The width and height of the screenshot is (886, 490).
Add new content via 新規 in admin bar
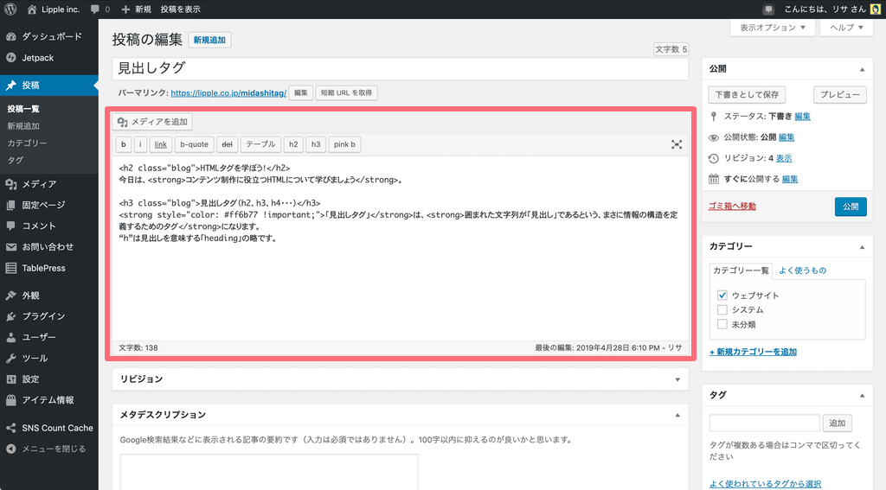[136, 9]
